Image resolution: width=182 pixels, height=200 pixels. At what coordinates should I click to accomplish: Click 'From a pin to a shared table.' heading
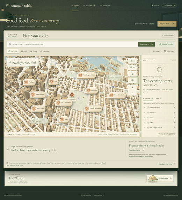[146, 146]
